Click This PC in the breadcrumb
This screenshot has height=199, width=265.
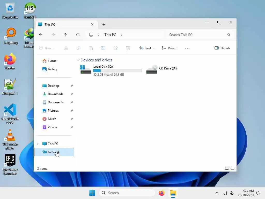pyautogui.click(x=110, y=35)
